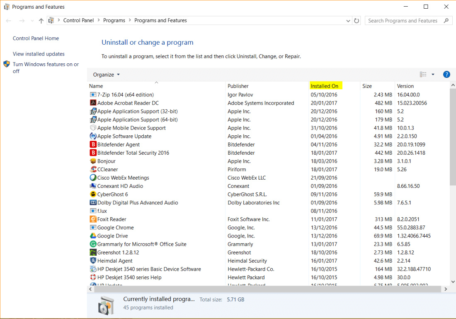Click the Apple Software Update icon
456x319 pixels.
coord(93,136)
